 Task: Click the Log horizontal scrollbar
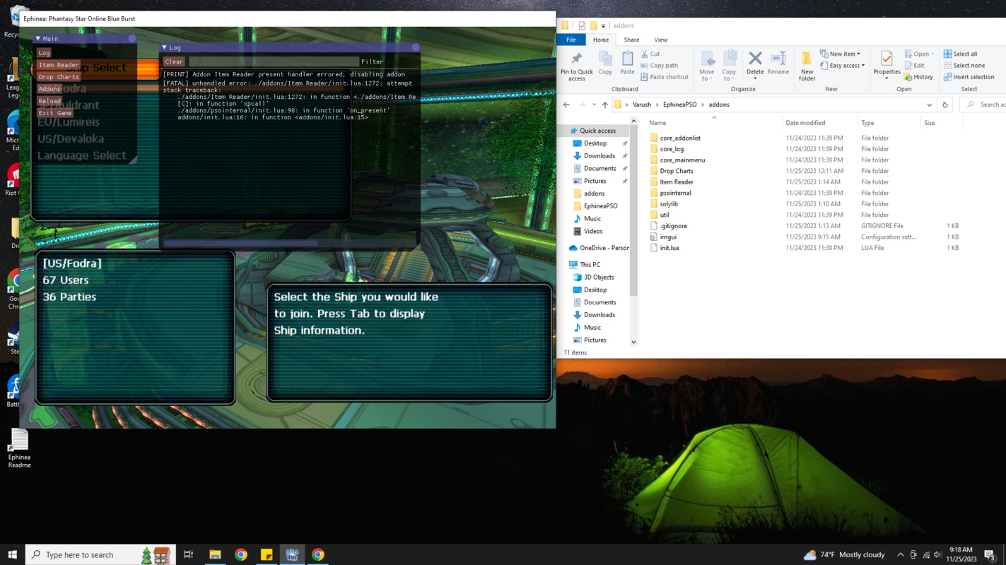(x=240, y=243)
